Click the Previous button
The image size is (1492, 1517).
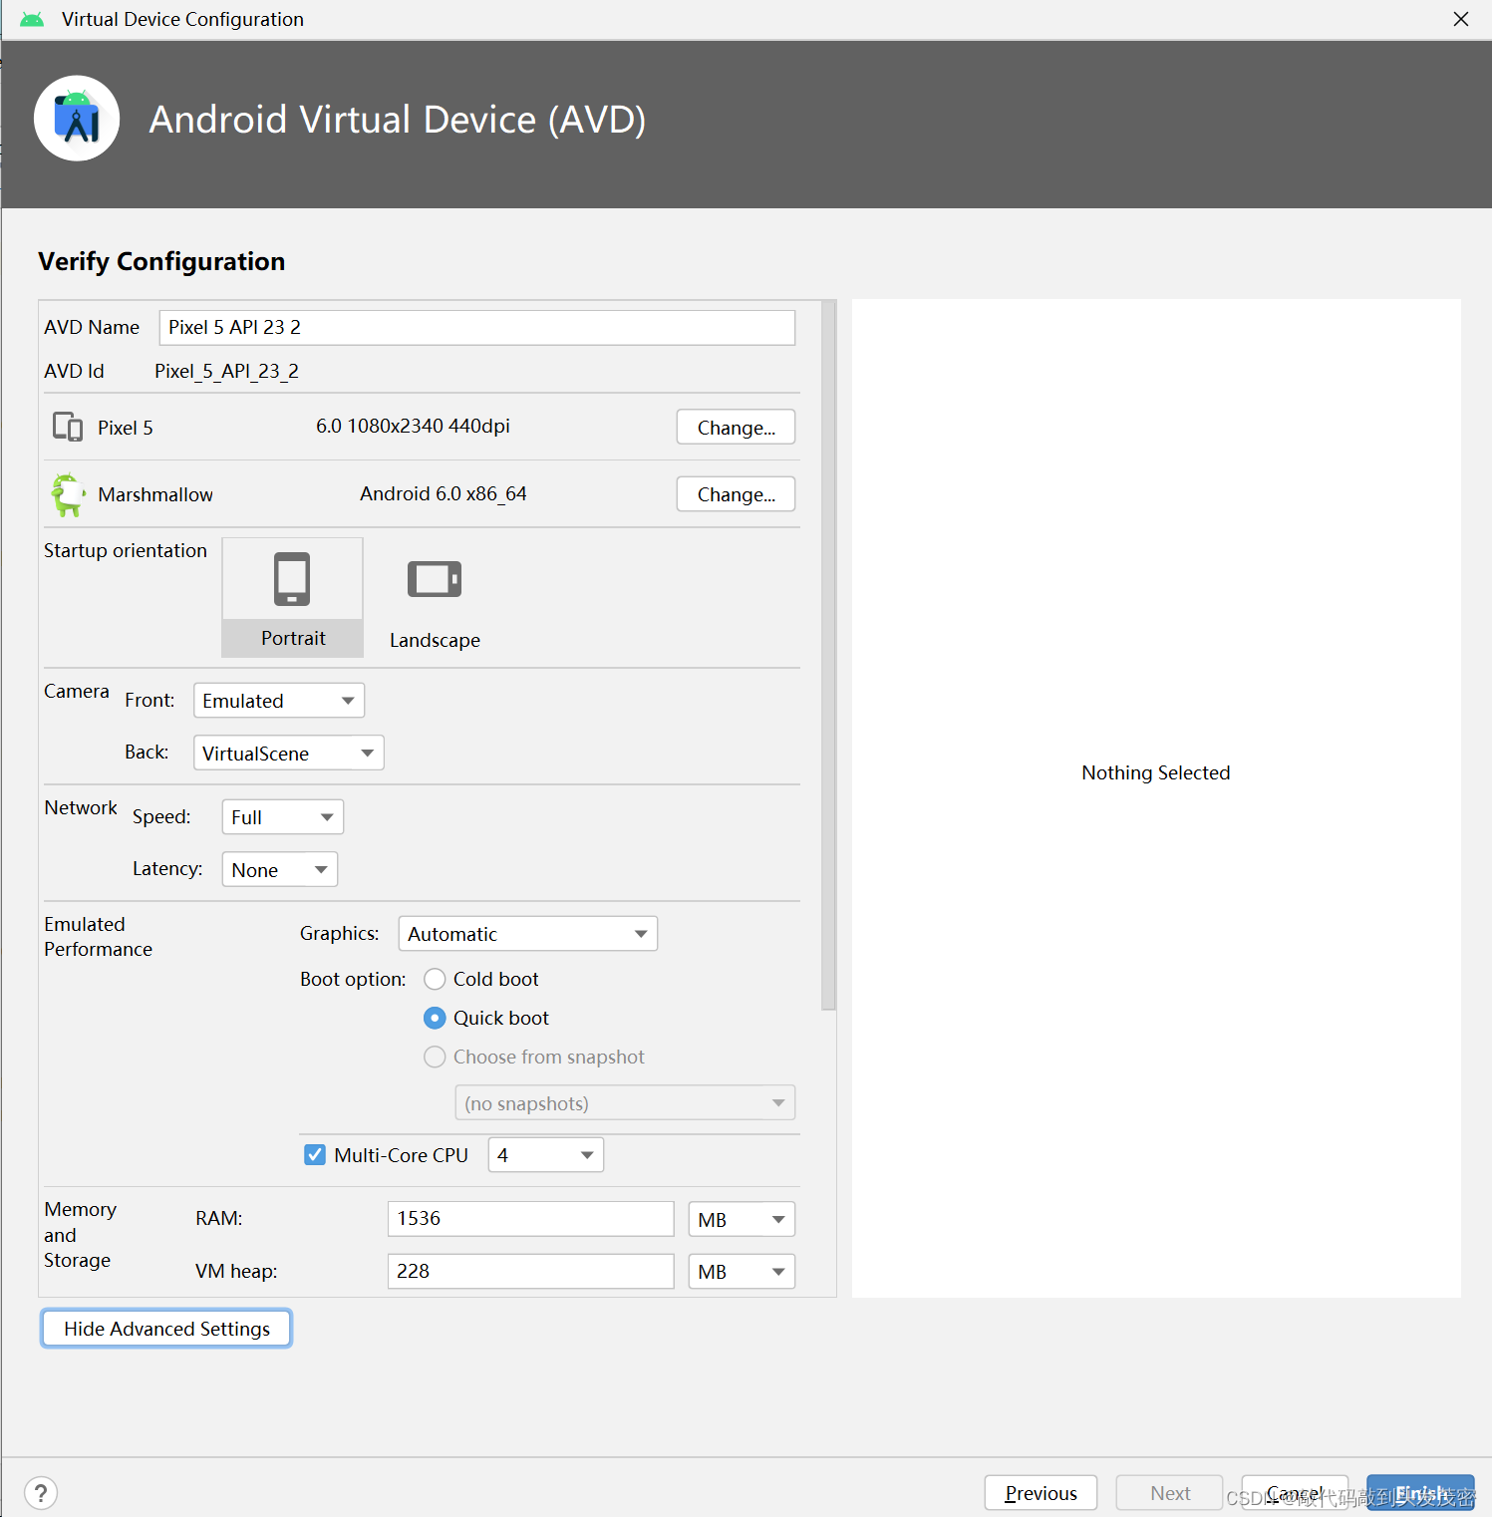pos(1041,1492)
